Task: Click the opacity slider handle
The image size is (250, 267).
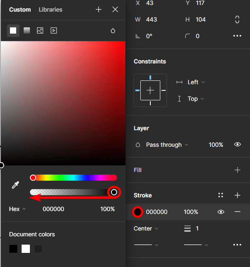Action: click(x=114, y=192)
